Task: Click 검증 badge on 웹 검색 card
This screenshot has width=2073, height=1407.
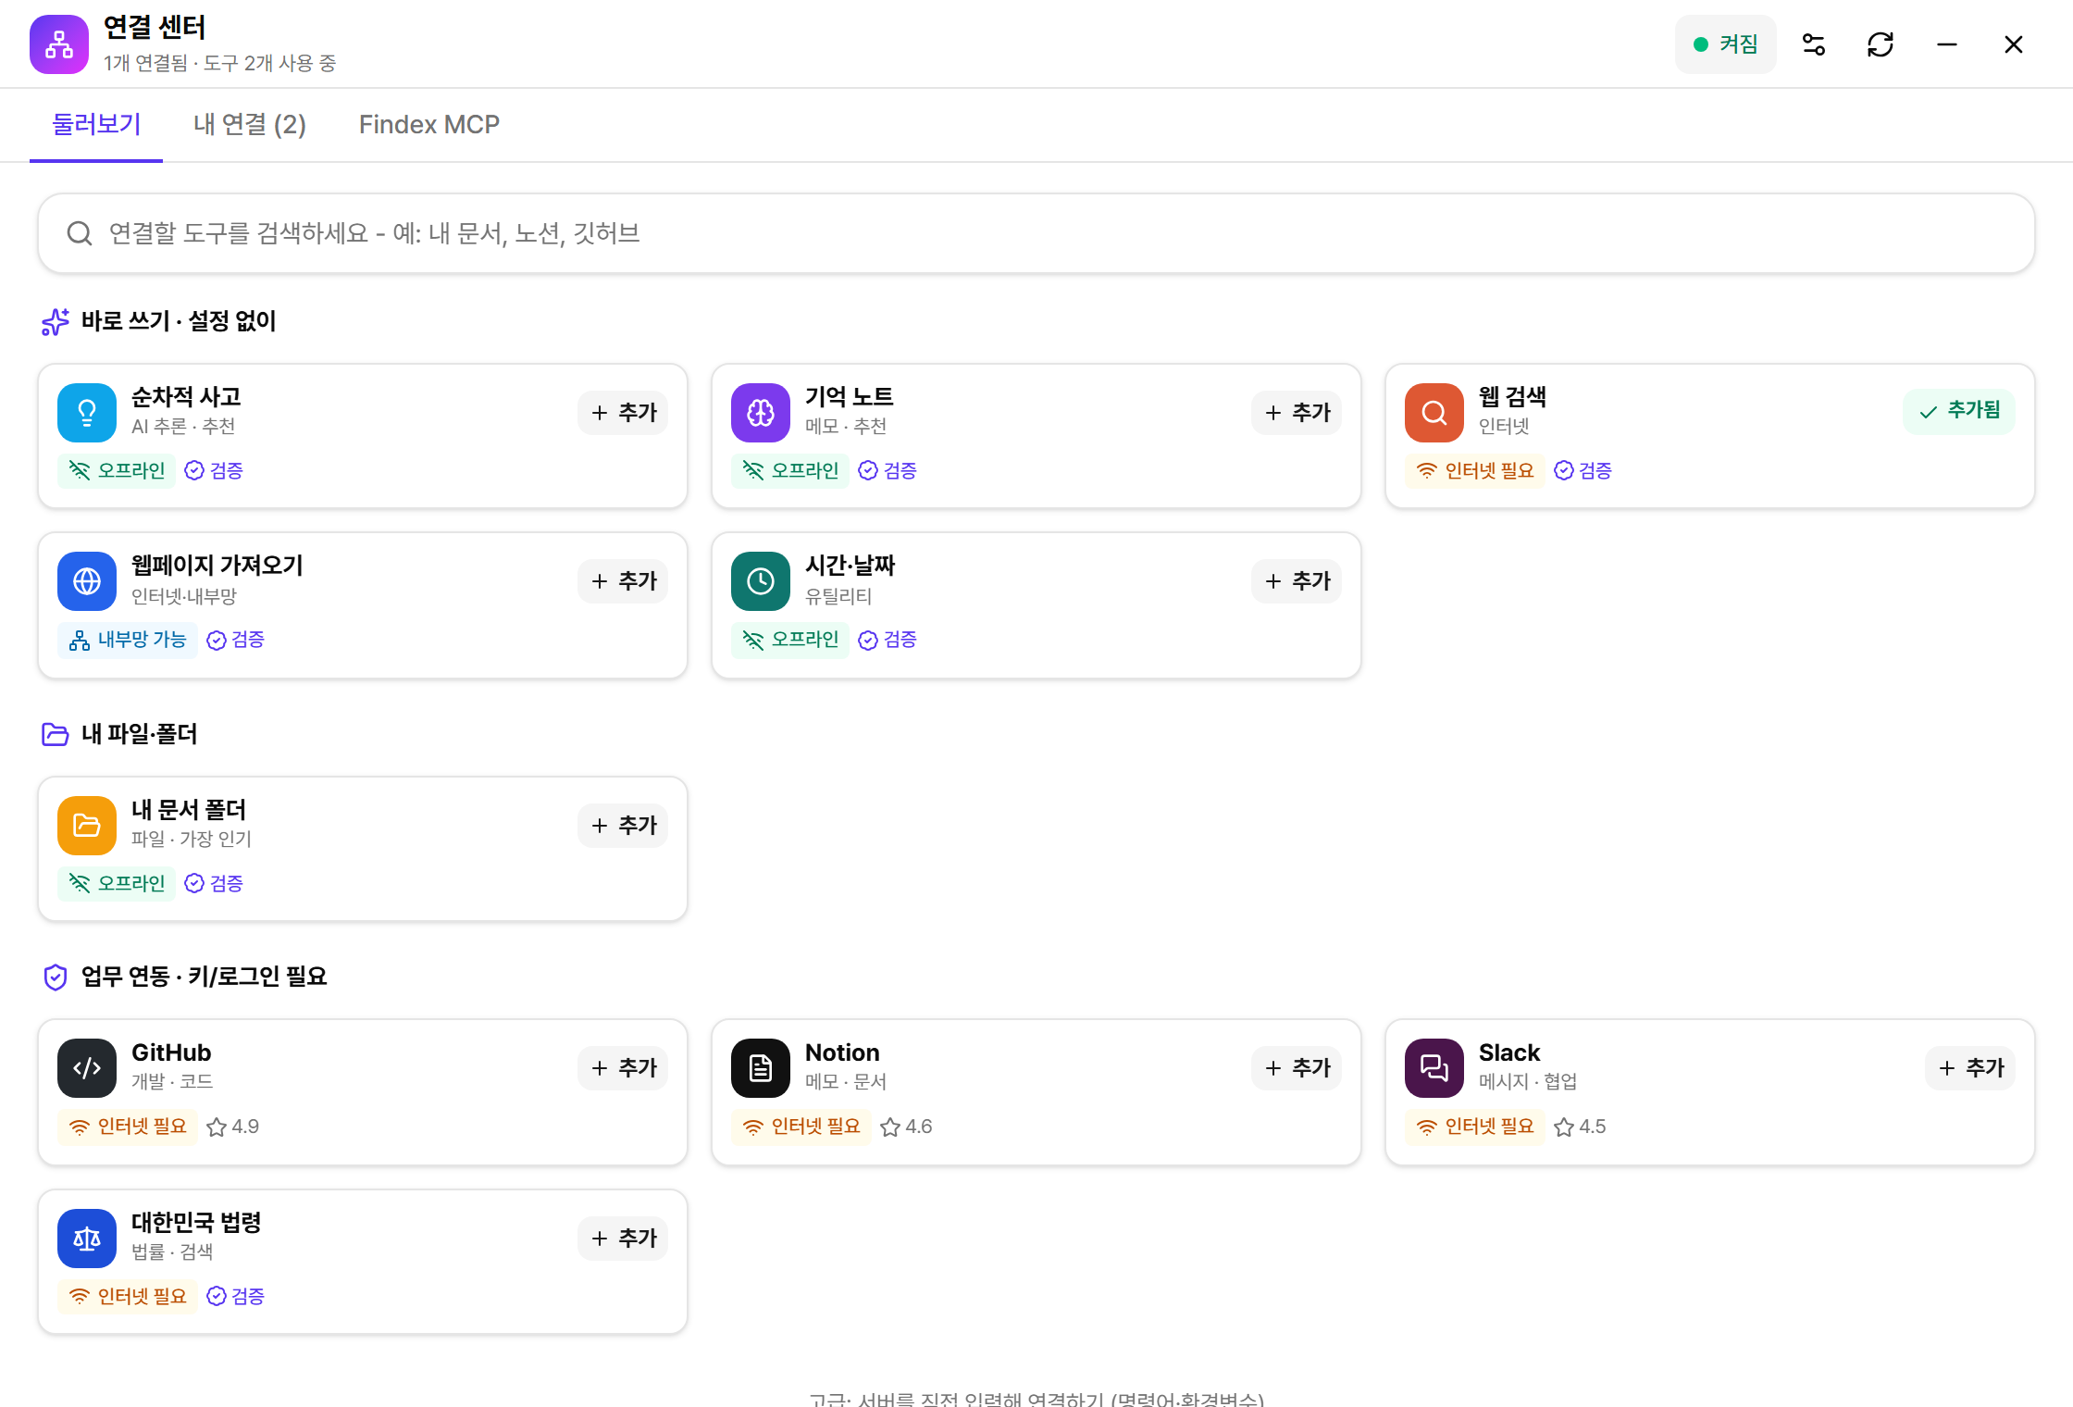Action: coord(1583,471)
